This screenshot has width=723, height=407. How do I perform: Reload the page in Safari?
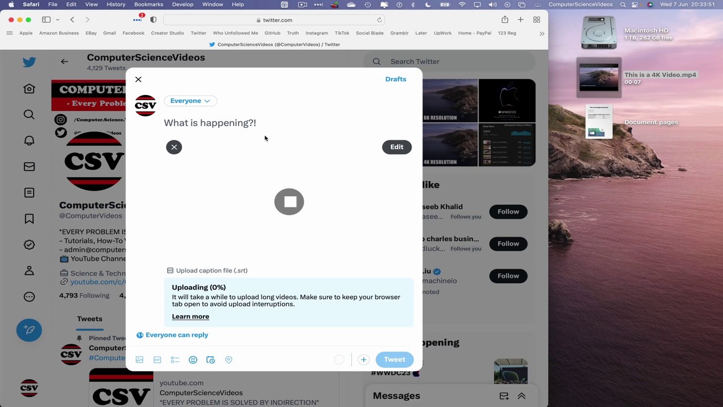380,20
